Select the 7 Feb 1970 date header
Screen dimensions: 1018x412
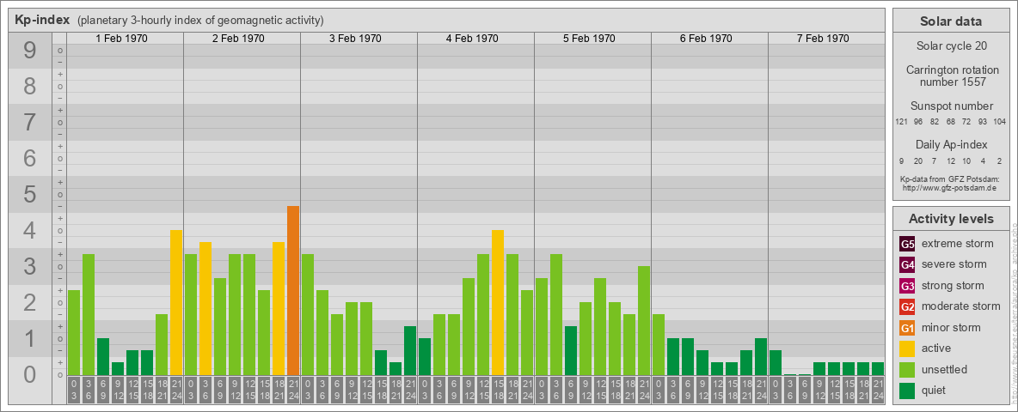point(823,39)
